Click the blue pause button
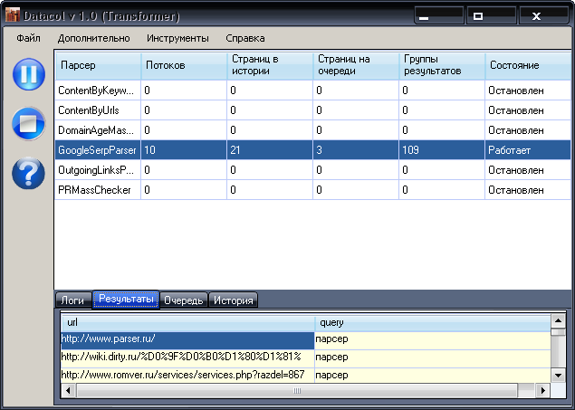575x410 pixels. click(x=28, y=74)
